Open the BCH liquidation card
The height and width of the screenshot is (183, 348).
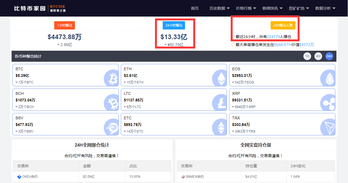coord(66,100)
